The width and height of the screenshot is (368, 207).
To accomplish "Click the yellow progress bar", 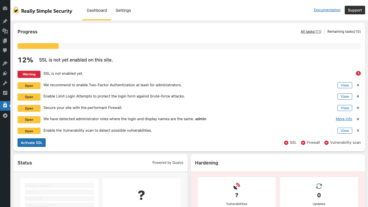I will pyautogui.click(x=38, y=46).
